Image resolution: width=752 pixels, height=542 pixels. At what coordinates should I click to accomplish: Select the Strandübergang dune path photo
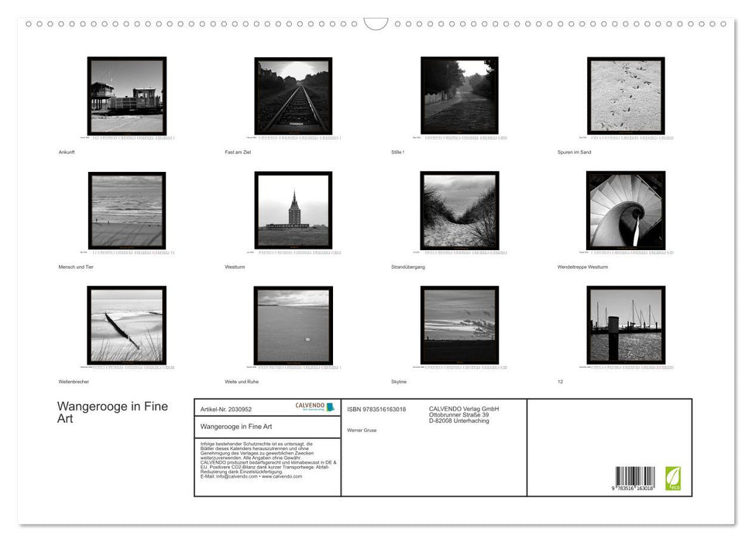(458, 211)
